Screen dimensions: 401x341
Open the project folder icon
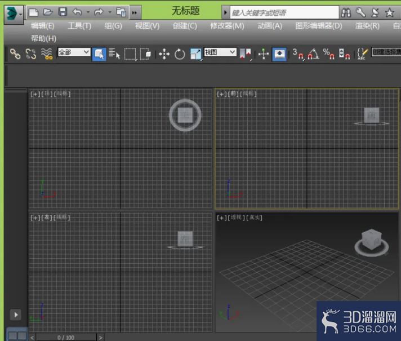[x=121, y=12]
